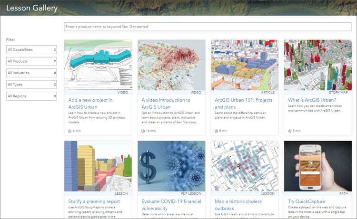Image resolution: width=357 pixels, height=219 pixels.
Task: Click the clock icon beside 3 min
Action: tap(289, 131)
